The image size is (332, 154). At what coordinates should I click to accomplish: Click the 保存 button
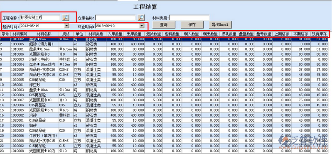[x=192, y=25]
